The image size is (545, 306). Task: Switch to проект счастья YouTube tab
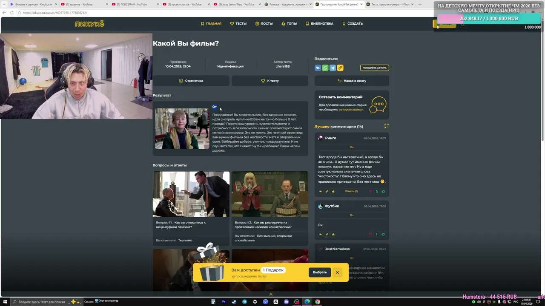(185, 4)
